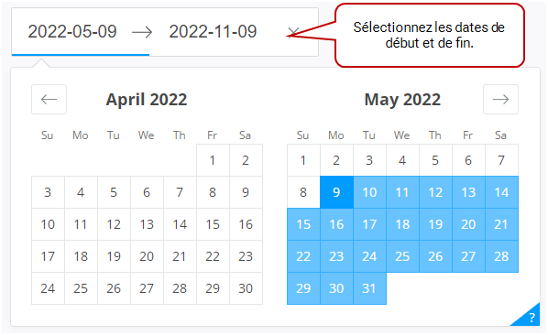Select May 25 in highlighted range

pos(402,256)
